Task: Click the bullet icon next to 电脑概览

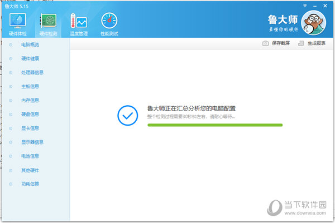Action: click(11, 44)
